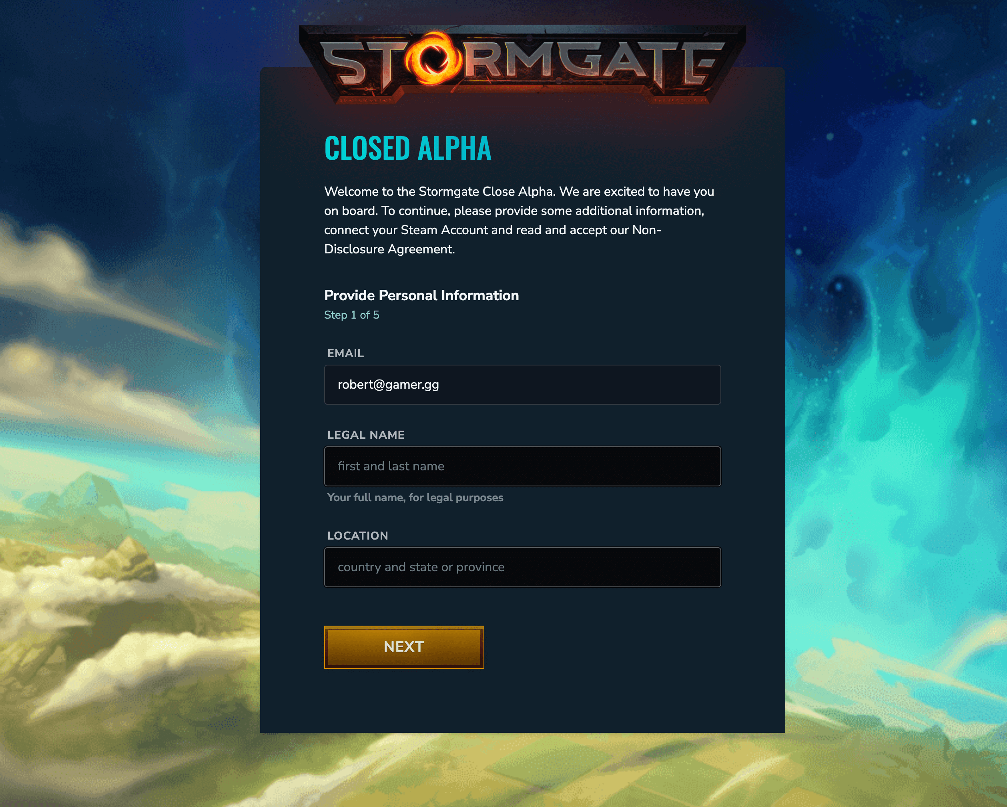Click the 'first and last name' placeholder
Viewport: 1007px width, 807px height.
pyautogui.click(x=391, y=466)
